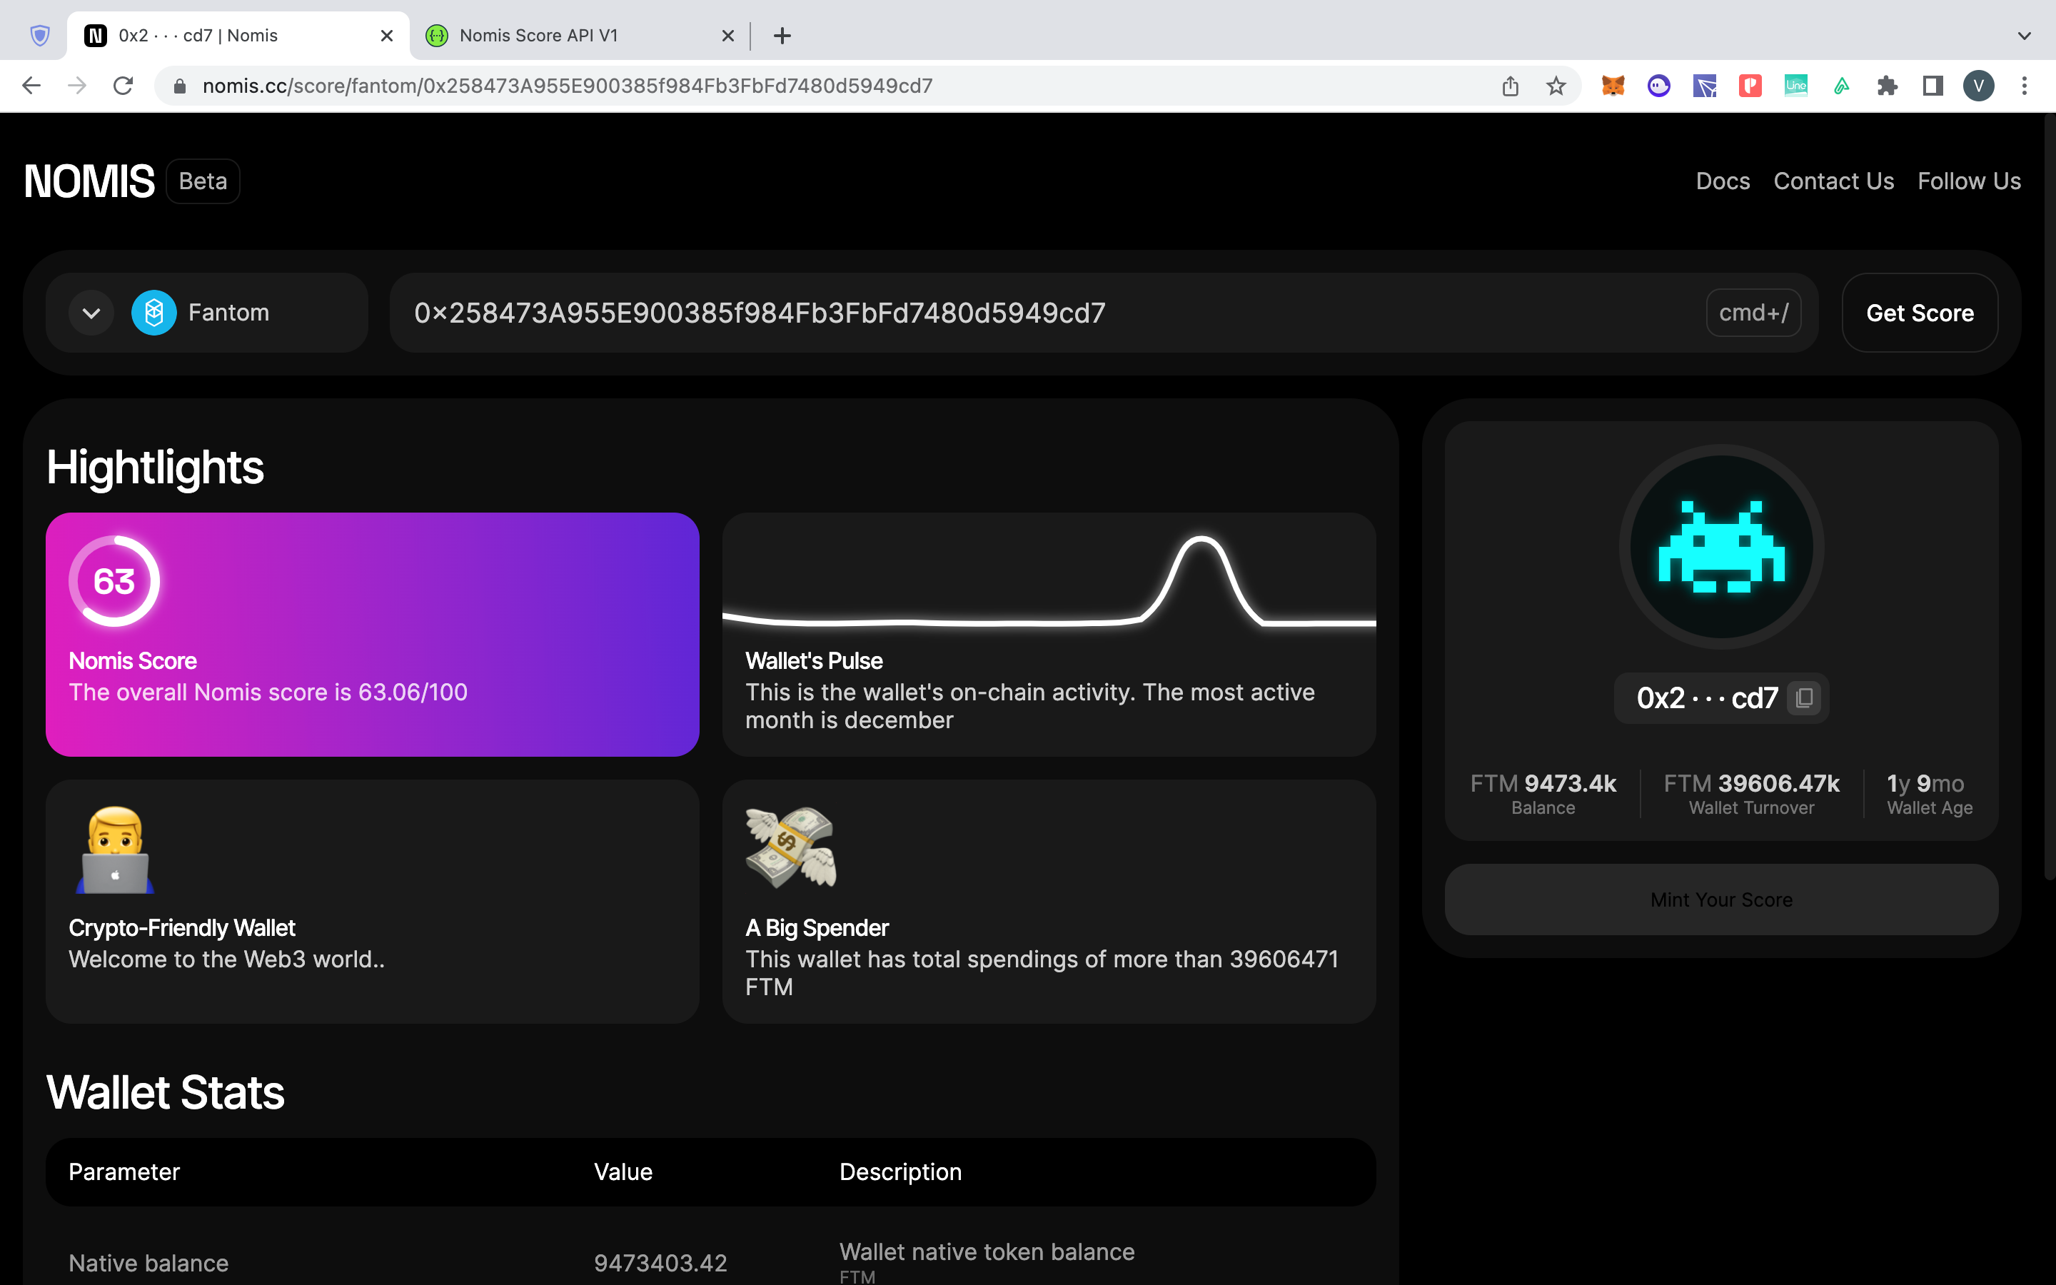The height and width of the screenshot is (1285, 2056).
Task: Expand the Fantom network dropdown chevron
Action: click(92, 313)
